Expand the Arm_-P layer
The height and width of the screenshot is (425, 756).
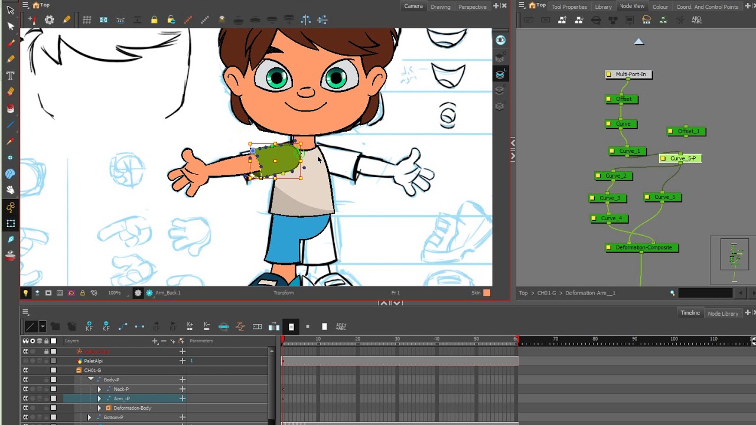(99, 398)
